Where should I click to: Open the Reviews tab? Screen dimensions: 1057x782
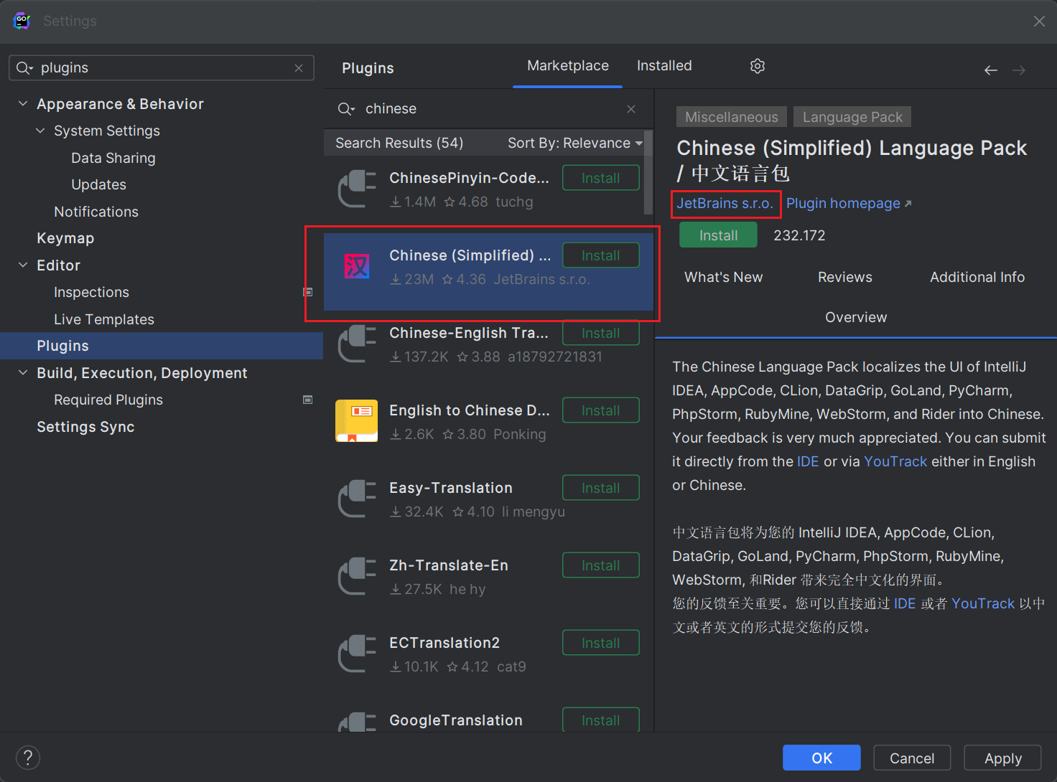[x=845, y=278]
